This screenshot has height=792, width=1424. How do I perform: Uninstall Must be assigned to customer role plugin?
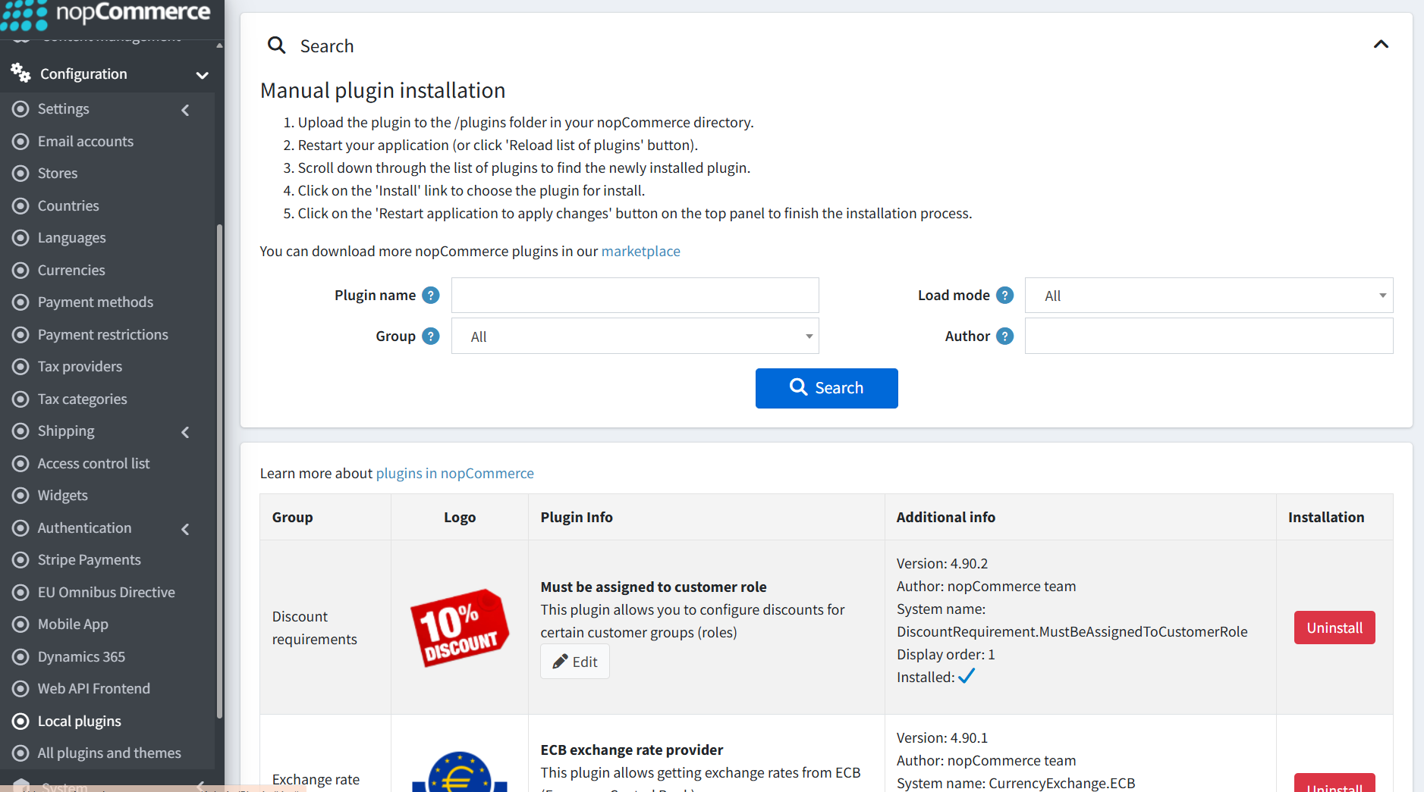[1334, 628]
